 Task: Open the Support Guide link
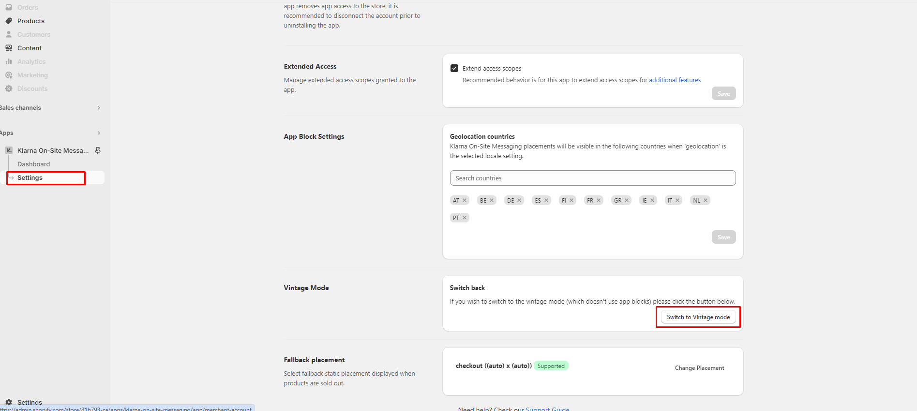point(547,409)
